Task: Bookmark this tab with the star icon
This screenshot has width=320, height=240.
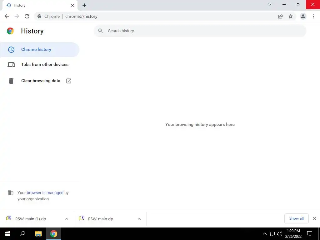Action: [291, 16]
